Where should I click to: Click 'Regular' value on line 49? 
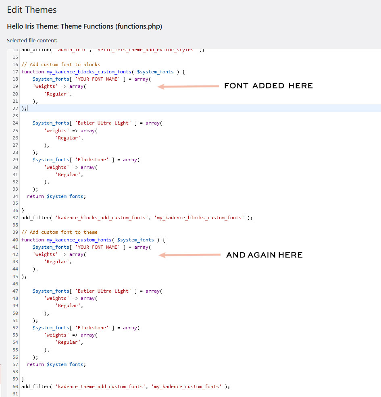68,306
